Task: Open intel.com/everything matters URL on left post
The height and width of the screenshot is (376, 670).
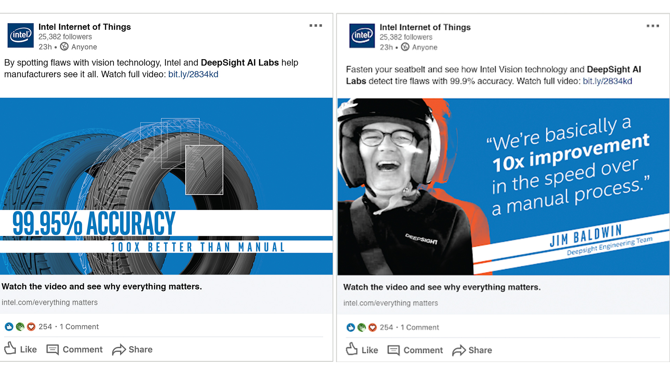Action: [x=50, y=302]
